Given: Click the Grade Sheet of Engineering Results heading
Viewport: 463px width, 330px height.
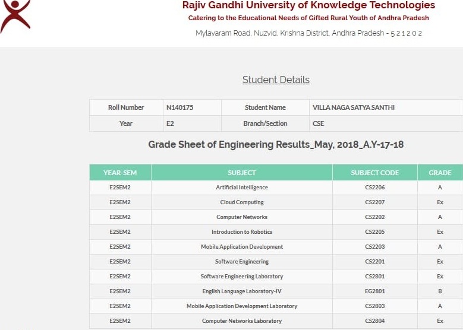Looking at the screenshot, I should pyautogui.click(x=276, y=144).
